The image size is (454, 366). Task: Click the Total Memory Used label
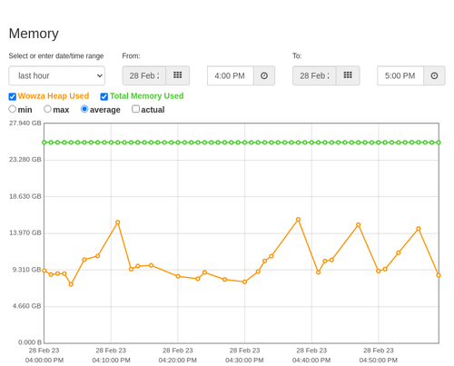click(x=147, y=96)
